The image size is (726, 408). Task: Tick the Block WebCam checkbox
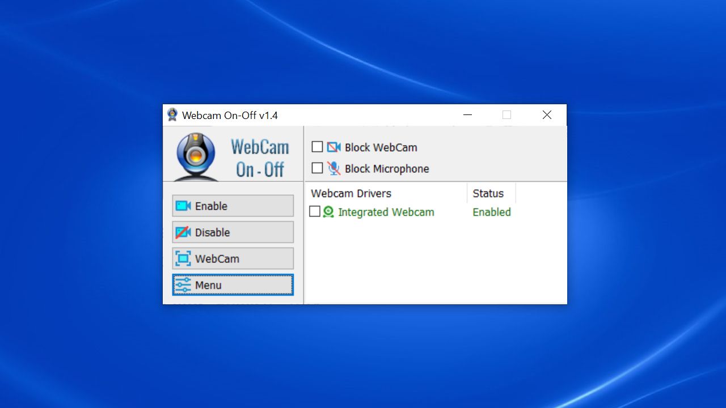tap(317, 147)
